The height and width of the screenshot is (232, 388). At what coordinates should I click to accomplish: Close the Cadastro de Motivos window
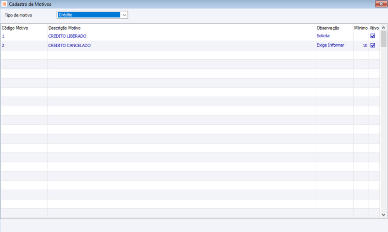[x=381, y=4]
